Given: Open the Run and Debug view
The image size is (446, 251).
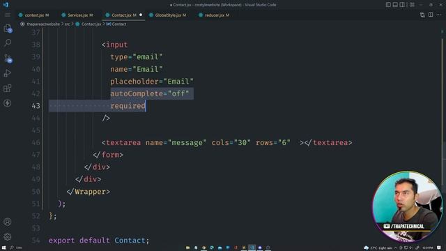Looking at the screenshot, I should [8, 73].
